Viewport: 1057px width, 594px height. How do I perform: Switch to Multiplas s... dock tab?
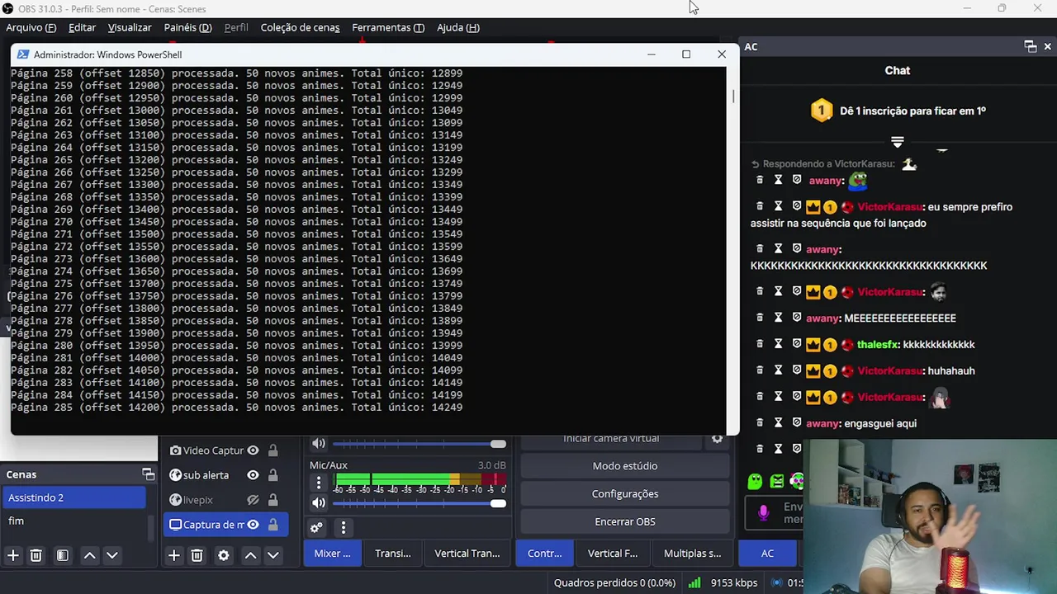tap(692, 554)
